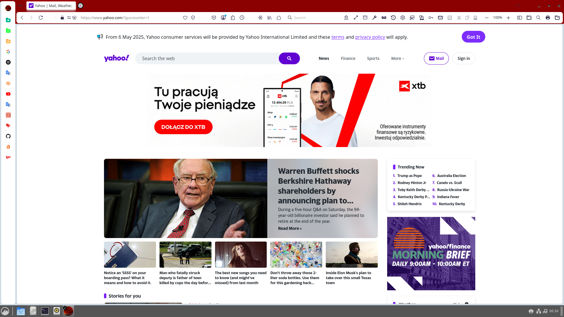Open the Finance navigation tab
The height and width of the screenshot is (317, 564).
pyautogui.click(x=348, y=58)
